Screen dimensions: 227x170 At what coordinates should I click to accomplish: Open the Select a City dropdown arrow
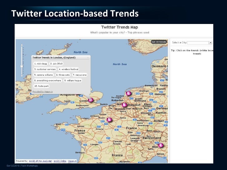click(x=210, y=43)
